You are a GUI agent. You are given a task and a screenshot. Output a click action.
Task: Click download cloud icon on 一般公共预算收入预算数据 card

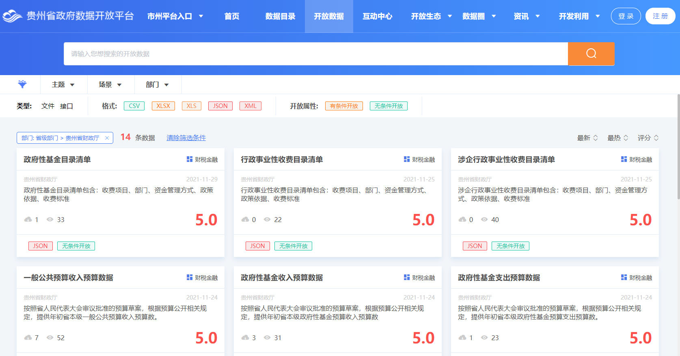tap(28, 337)
